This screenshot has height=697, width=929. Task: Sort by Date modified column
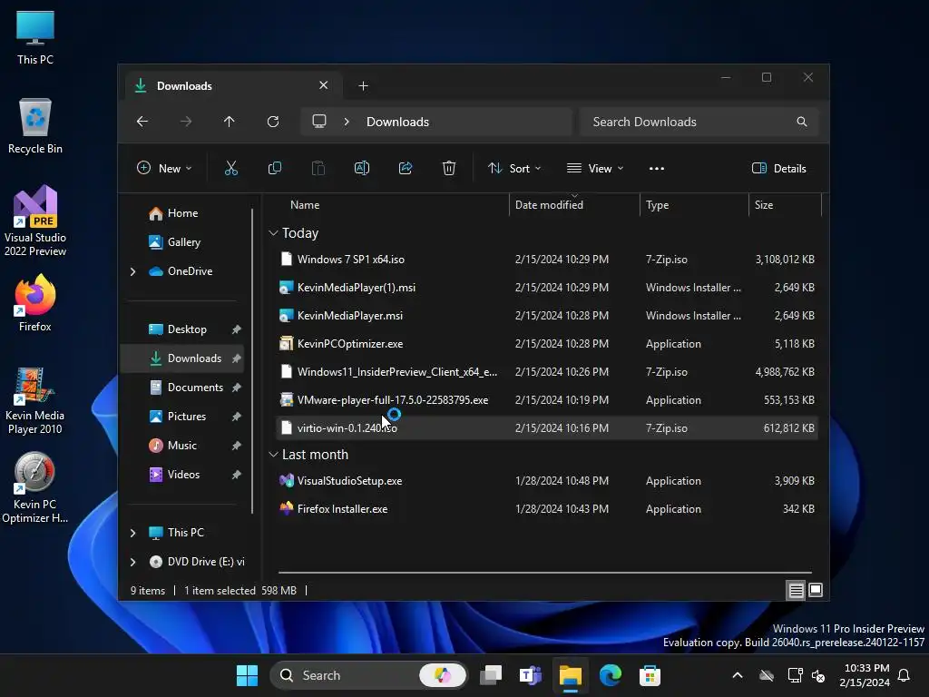574,205
